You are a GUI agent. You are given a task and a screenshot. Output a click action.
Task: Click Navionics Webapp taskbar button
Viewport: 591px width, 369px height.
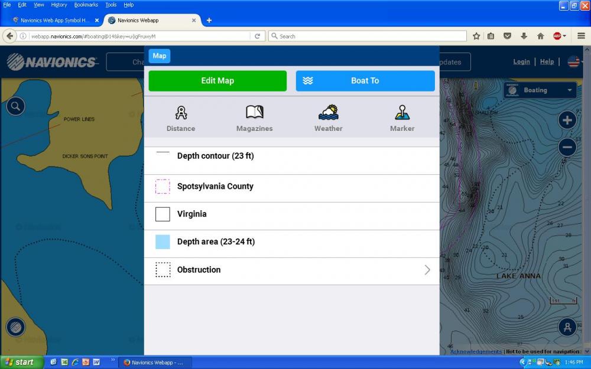tap(155, 363)
